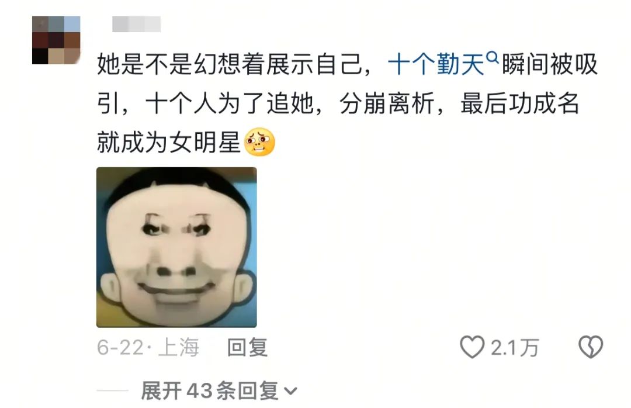Viewport: 631px width, 408px height.
Task: Select the 6-22 date stamp
Action: pos(120,347)
